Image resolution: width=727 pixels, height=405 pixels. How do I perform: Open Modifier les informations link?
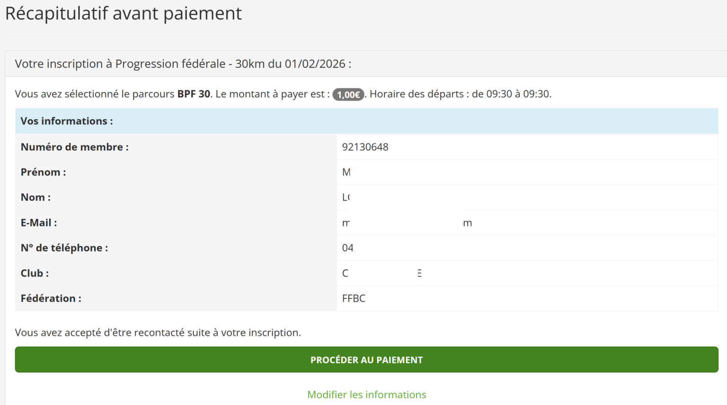366,394
